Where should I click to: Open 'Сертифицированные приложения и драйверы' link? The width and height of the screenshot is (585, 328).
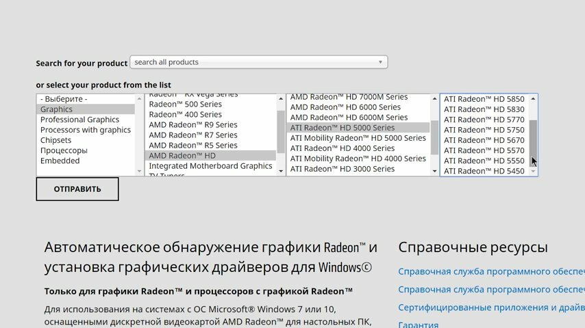(491, 307)
